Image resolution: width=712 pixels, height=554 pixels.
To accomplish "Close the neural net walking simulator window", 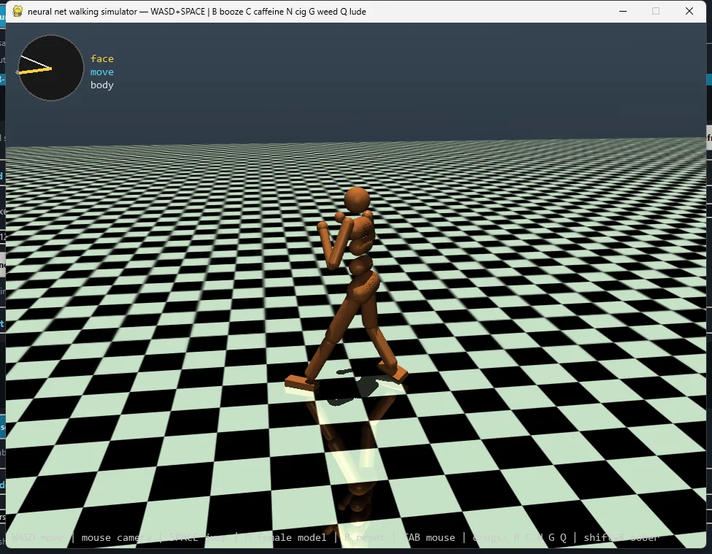I will pos(689,12).
